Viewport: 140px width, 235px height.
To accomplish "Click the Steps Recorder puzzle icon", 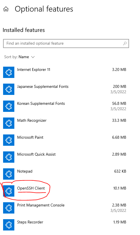I will pyautogui.click(x=9, y=225).
